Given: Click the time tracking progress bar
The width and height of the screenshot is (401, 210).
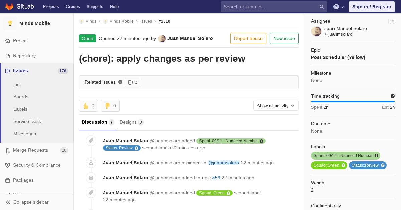Looking at the screenshot, I should pyautogui.click(x=353, y=102).
